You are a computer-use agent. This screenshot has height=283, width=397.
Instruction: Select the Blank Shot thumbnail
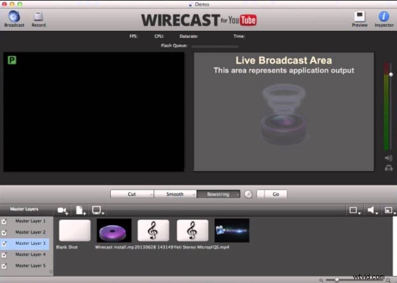point(75,230)
